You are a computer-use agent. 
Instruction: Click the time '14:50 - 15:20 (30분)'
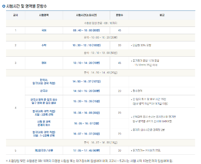86,91
